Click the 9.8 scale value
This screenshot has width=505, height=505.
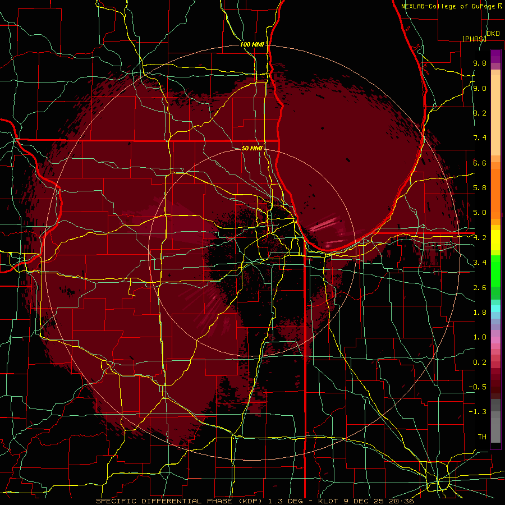click(480, 63)
